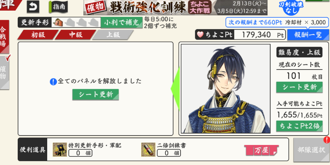
Task: Click the 刀剣破壊なし blue badge
Action: (291, 7)
